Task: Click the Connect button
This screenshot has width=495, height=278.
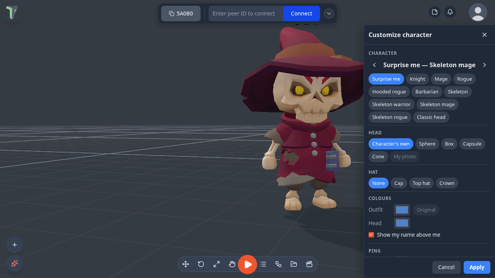Action: pyautogui.click(x=302, y=14)
